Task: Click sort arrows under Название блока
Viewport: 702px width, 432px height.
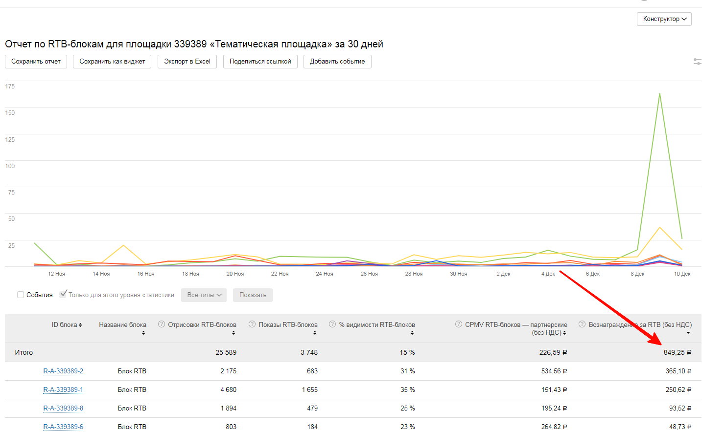Action: coord(143,333)
